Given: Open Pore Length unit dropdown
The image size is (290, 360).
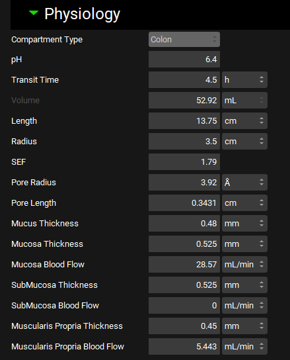Looking at the screenshot, I should (244, 202).
